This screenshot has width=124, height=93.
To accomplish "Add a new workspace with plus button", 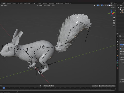I will 70,3.
